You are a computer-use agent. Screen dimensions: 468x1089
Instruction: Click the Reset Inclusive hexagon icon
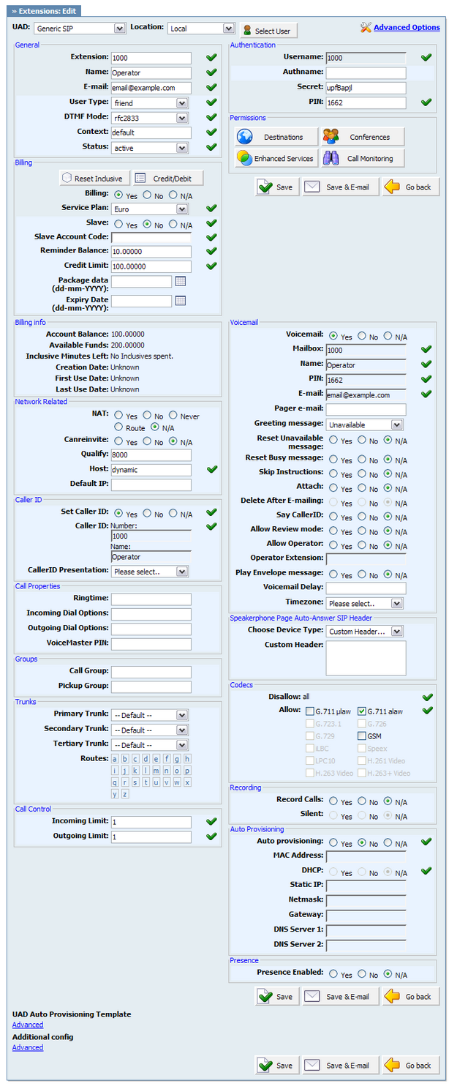tap(67, 178)
